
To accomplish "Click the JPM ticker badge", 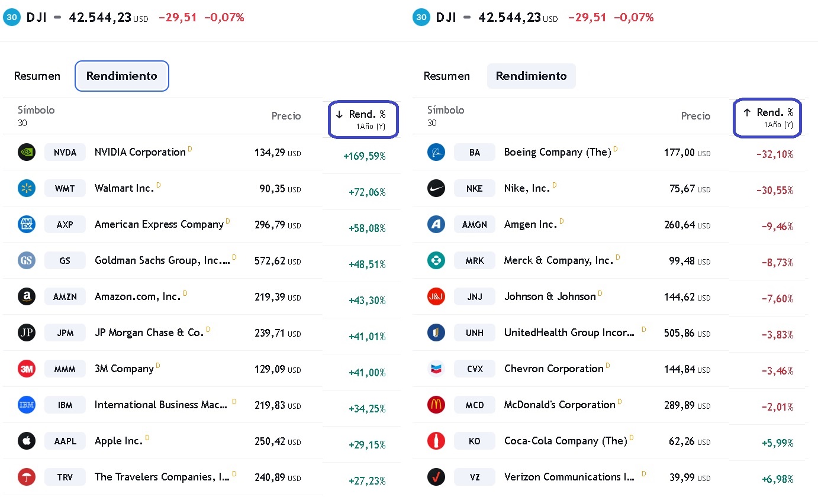I will pos(65,333).
